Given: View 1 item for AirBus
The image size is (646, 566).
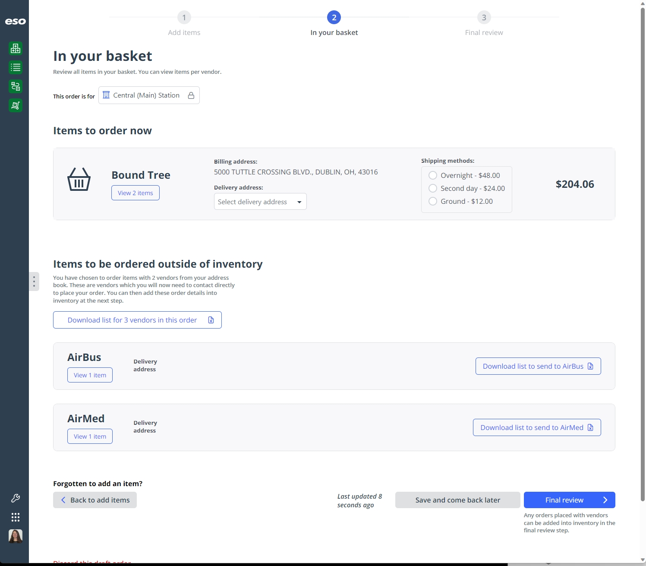Looking at the screenshot, I should (90, 375).
